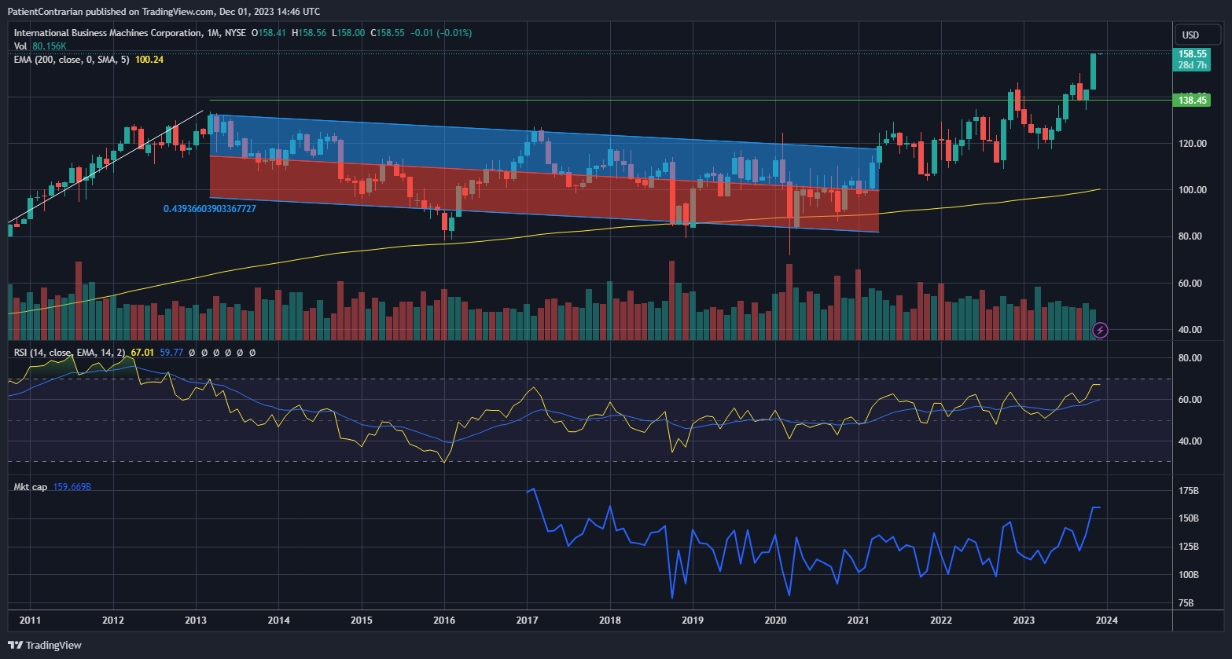Click the change value −0.01 (−0.01%)
Viewport: 1232px width, 659px height.
click(441, 33)
